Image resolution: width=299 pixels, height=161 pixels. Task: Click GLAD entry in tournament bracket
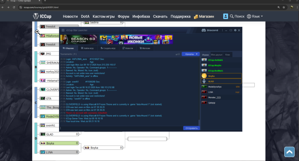[x=59, y=134]
